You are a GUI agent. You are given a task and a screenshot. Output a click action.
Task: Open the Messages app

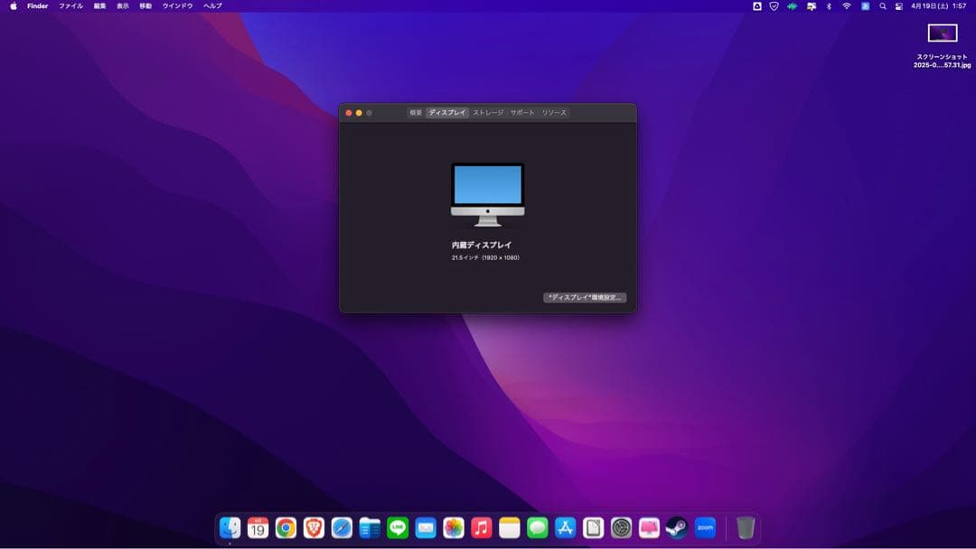540,526
